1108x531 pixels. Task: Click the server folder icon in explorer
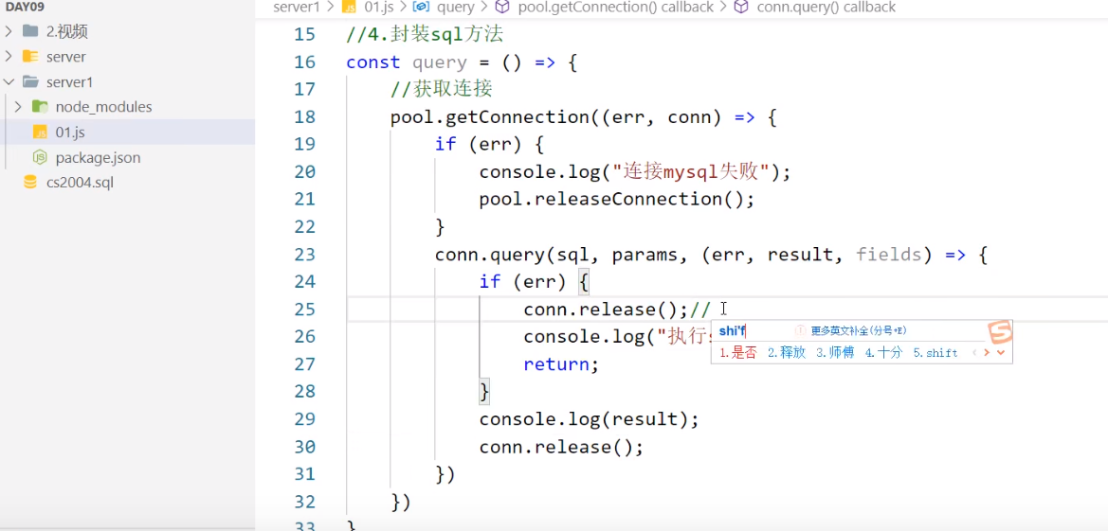30,57
